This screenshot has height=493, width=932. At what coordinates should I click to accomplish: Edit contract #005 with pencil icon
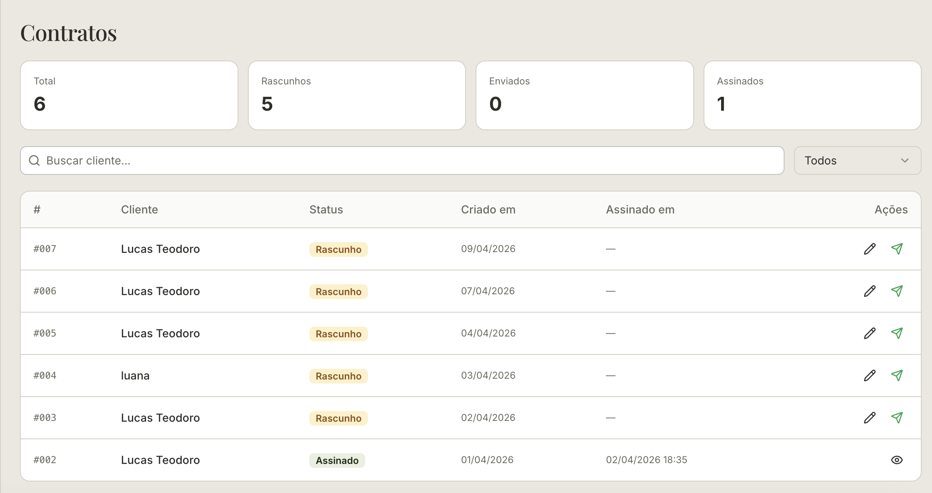click(x=870, y=333)
